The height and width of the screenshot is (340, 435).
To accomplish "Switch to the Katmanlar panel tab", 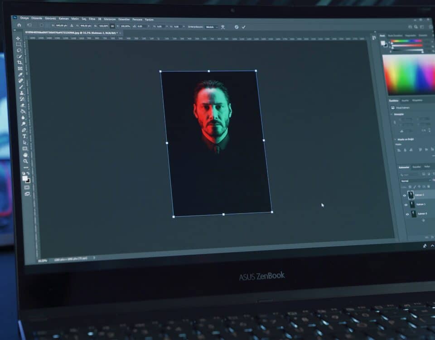I will point(404,167).
